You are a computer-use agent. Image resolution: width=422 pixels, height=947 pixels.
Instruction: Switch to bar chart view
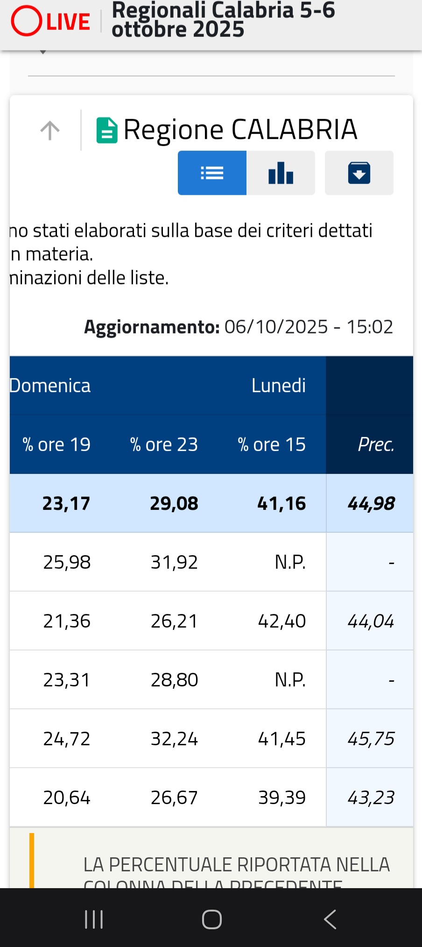[281, 173]
